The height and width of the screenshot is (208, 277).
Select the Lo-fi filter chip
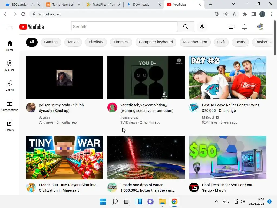pos(221,42)
